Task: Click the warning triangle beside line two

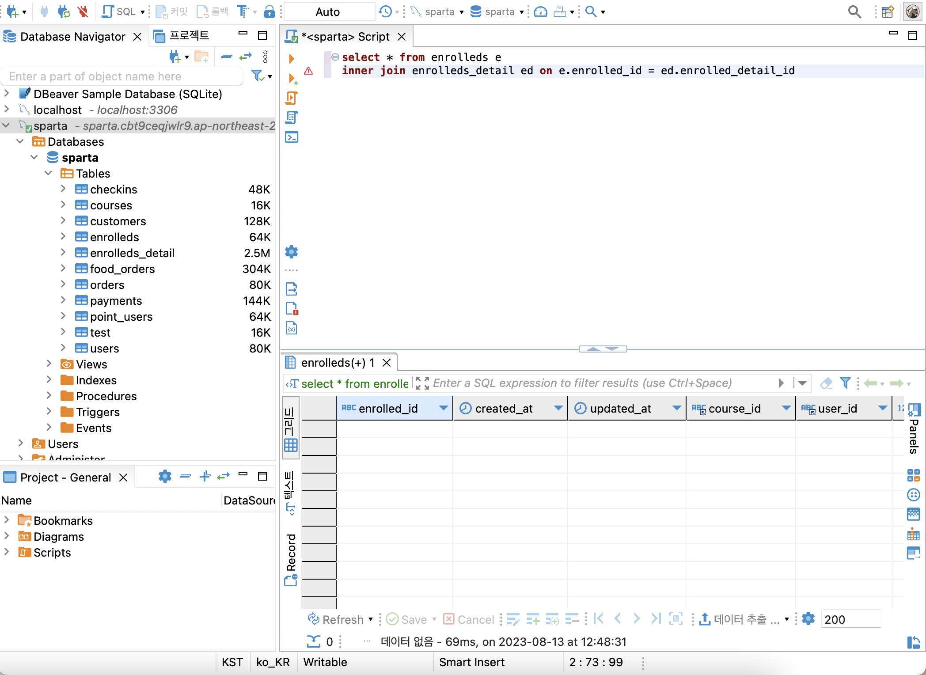Action: pyautogui.click(x=308, y=71)
